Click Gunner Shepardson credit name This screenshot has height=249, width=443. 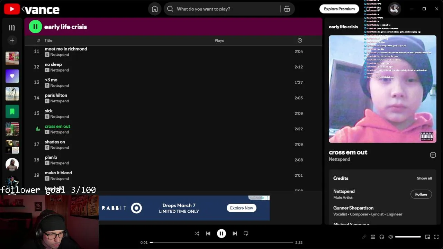pyautogui.click(x=353, y=208)
